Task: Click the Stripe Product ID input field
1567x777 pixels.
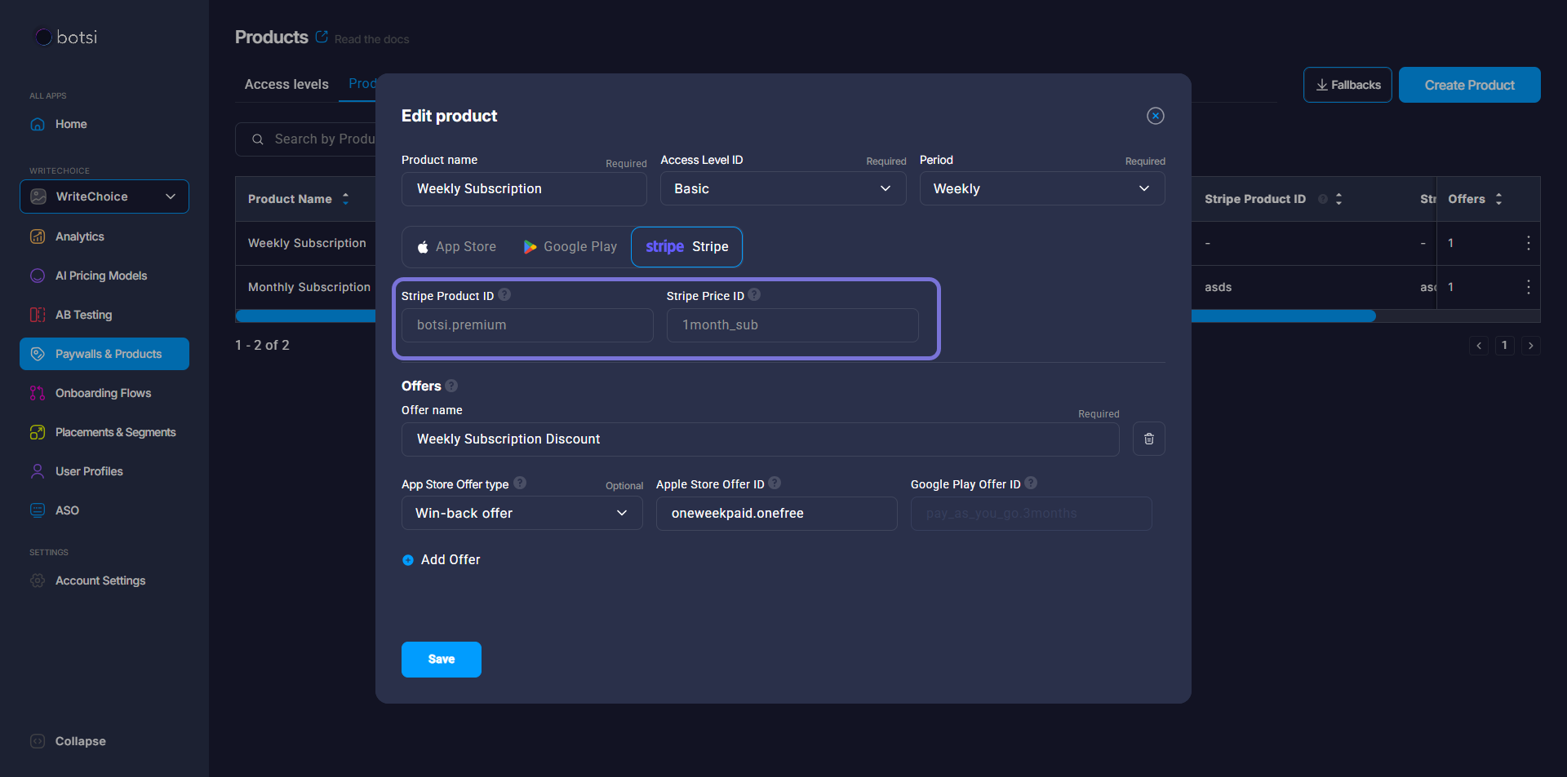Action: pyautogui.click(x=527, y=325)
